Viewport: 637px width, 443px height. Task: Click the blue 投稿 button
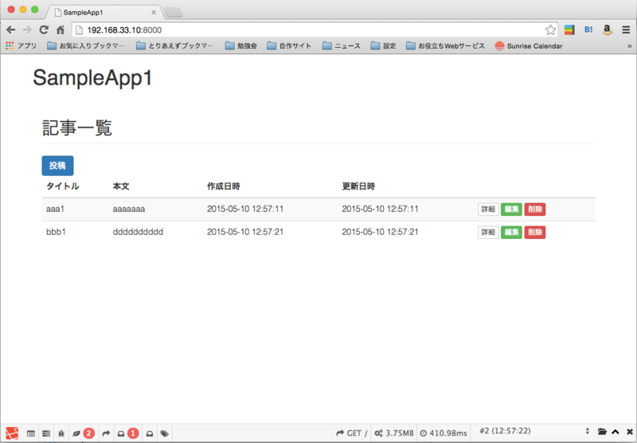pos(57,166)
